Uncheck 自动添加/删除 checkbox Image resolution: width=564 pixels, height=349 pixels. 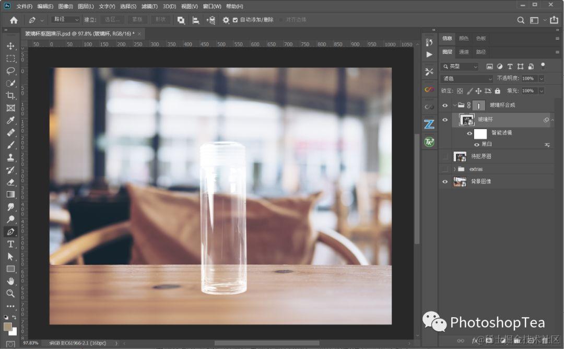point(235,20)
